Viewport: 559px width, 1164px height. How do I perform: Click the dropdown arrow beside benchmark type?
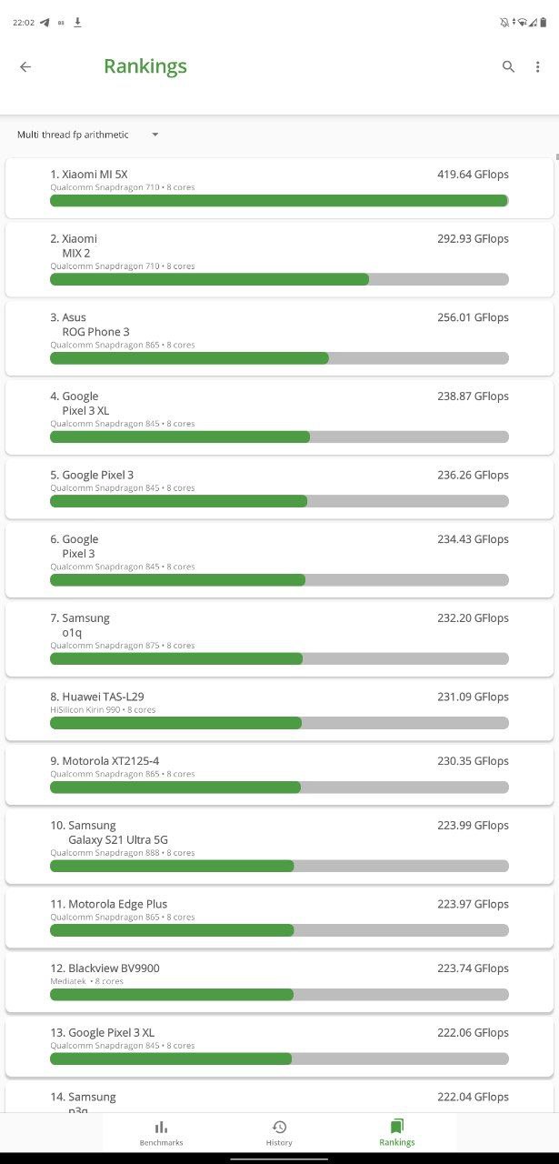pyautogui.click(x=155, y=135)
